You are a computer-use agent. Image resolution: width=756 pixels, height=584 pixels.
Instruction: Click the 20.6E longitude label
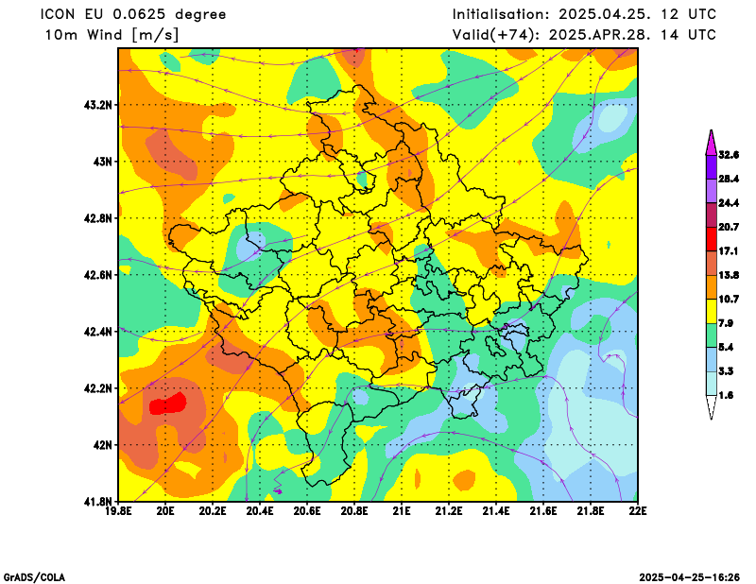tap(307, 510)
